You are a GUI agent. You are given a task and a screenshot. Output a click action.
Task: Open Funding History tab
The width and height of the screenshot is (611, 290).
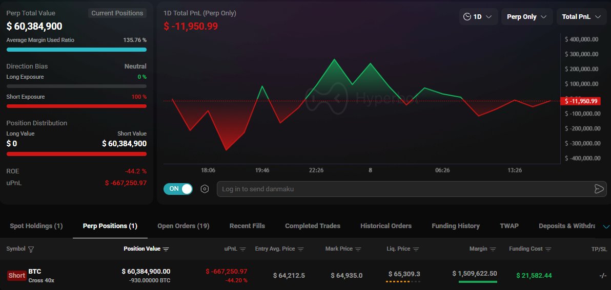(456, 226)
